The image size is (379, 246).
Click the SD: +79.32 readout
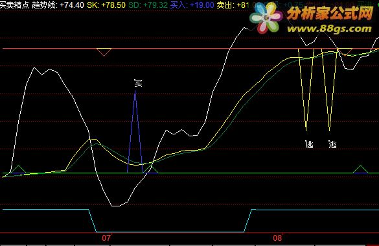148,5
